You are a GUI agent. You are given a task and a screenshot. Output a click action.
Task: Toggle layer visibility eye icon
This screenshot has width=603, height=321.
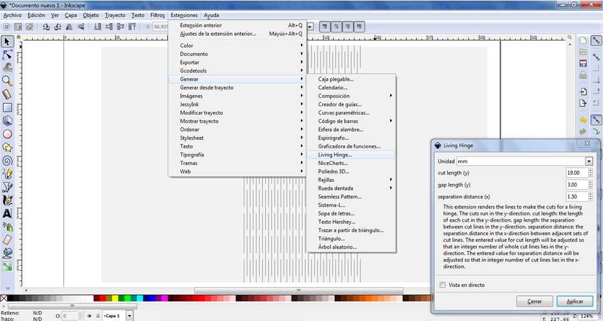(x=89, y=315)
